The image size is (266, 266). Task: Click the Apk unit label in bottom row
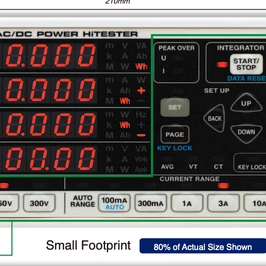141,169
